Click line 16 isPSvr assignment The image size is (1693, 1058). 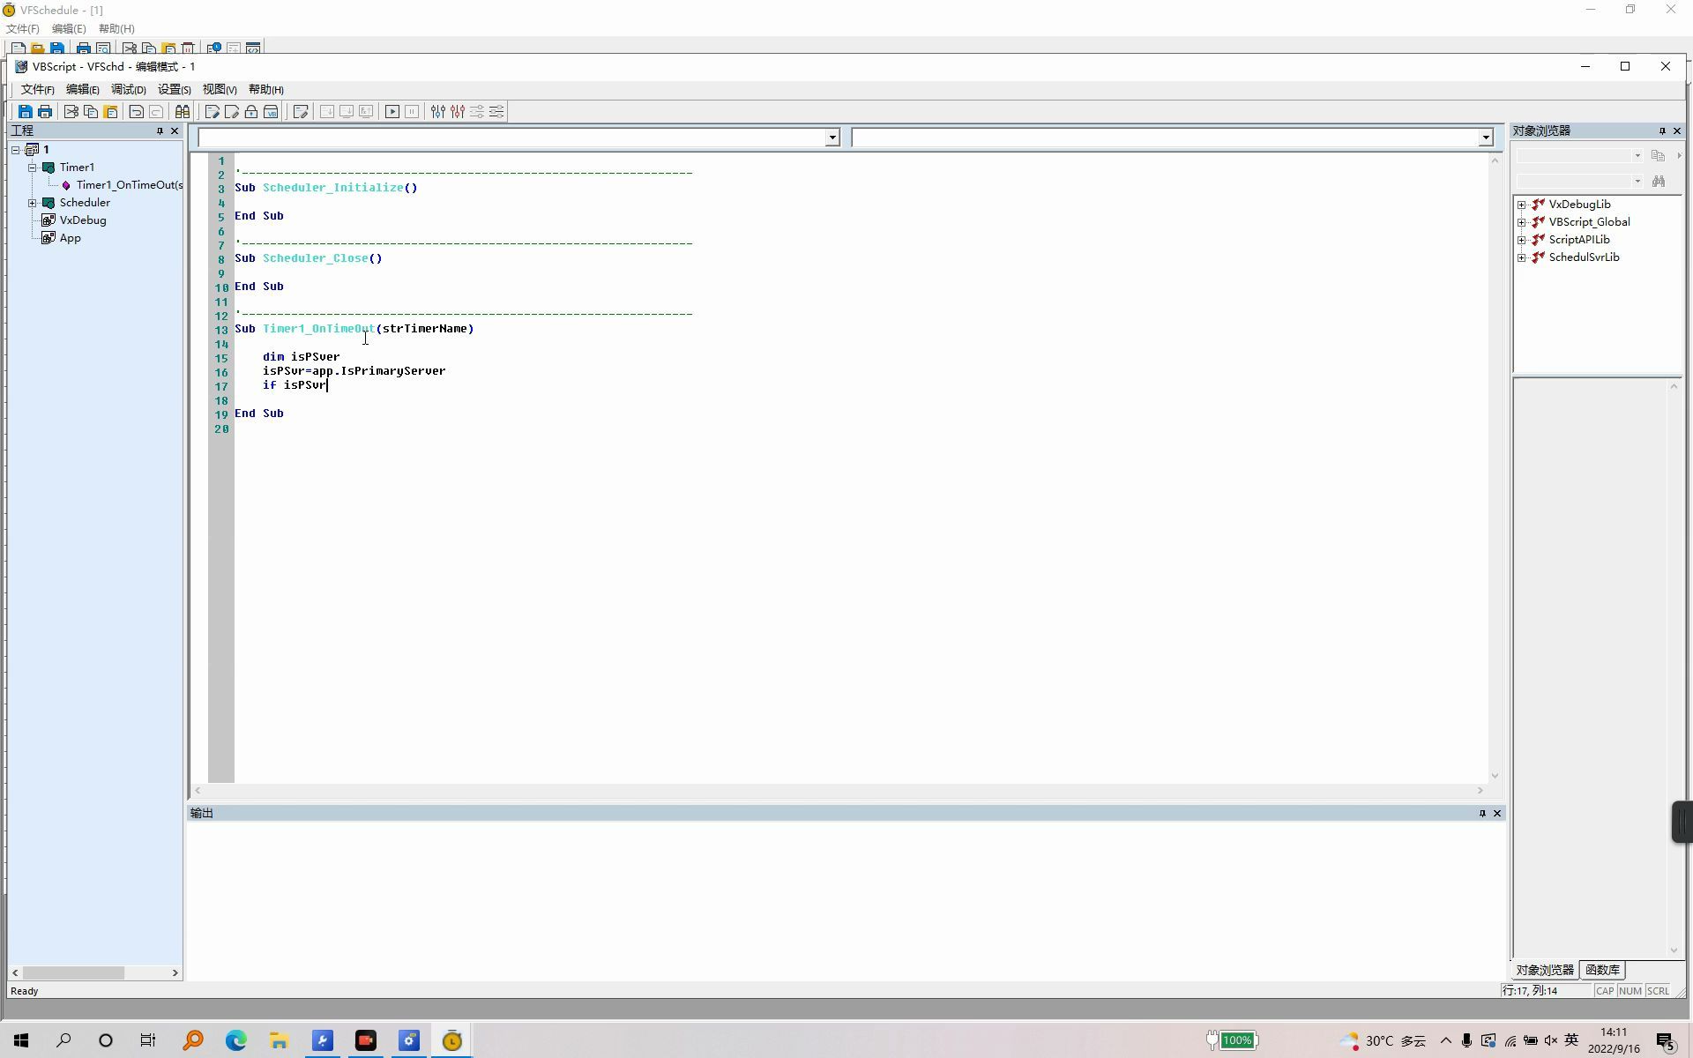(x=352, y=370)
